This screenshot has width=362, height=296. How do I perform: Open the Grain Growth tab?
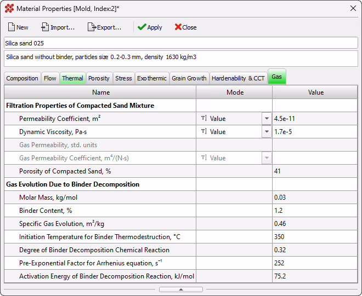pyautogui.click(x=189, y=78)
